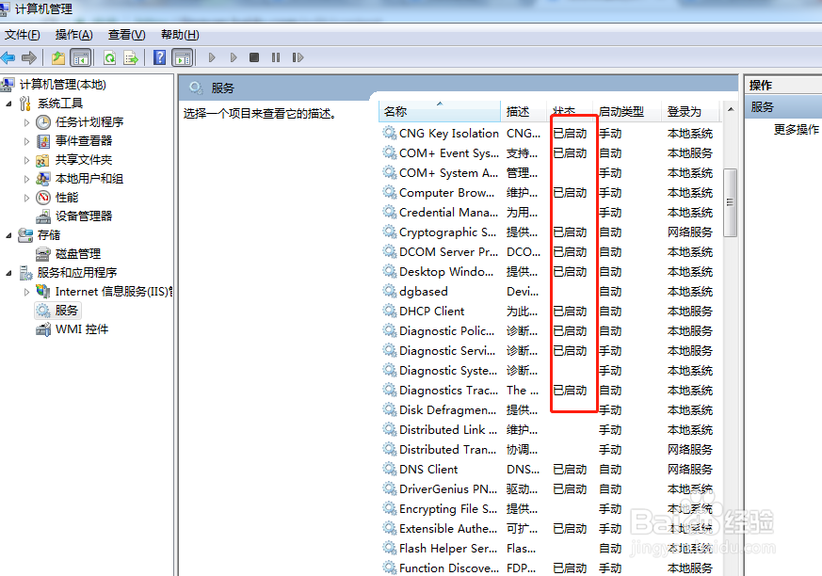The width and height of the screenshot is (822, 576).
Task: Select the Encrypting File System service
Action: [550, 509]
